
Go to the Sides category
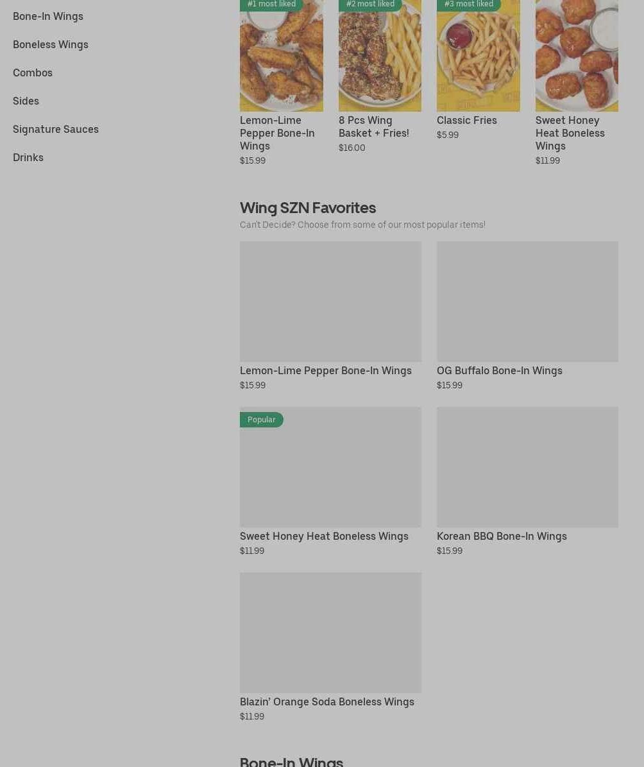(x=26, y=101)
